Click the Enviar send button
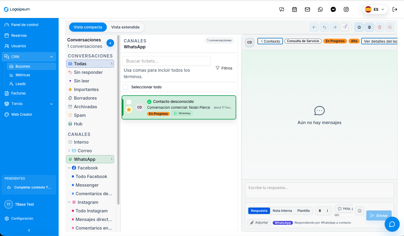The image size is (404, 236). (x=379, y=215)
